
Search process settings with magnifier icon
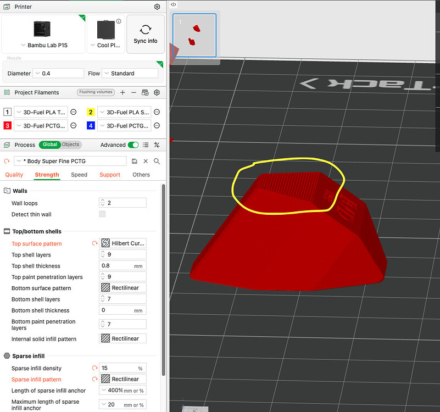point(157,161)
